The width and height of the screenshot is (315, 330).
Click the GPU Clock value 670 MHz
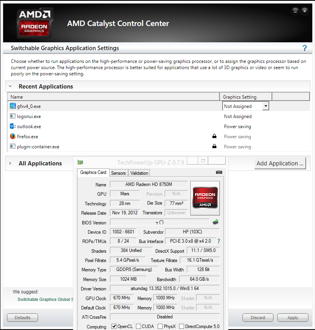pyautogui.click(x=122, y=298)
